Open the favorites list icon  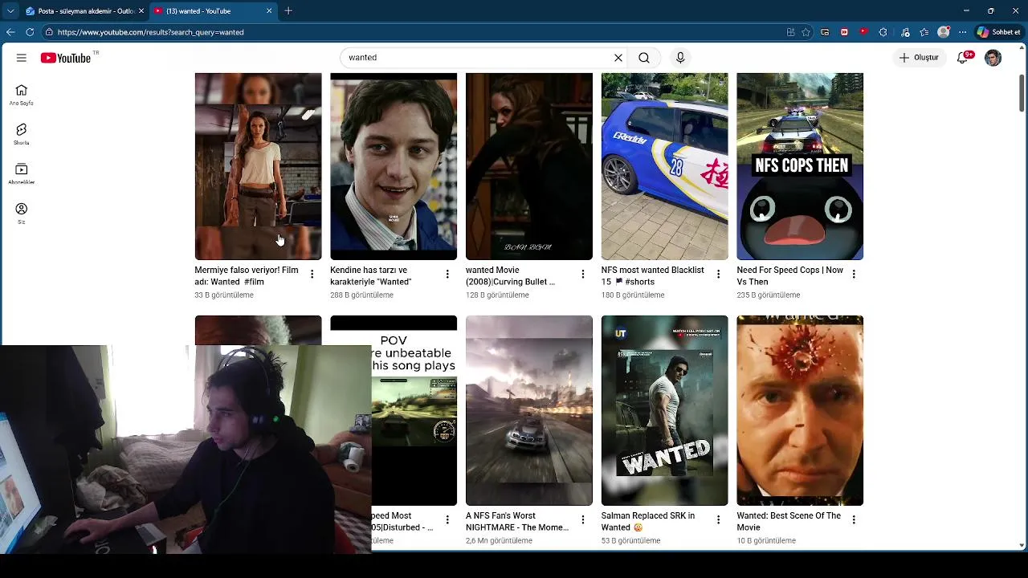pos(924,32)
